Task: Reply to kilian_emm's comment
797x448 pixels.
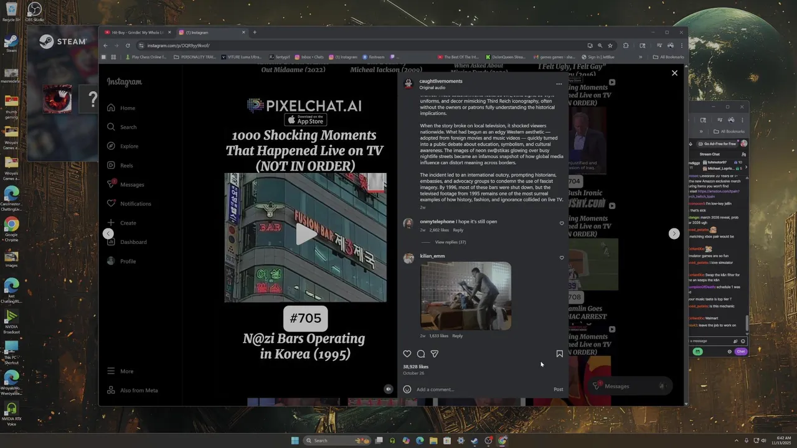Action: 457,336
